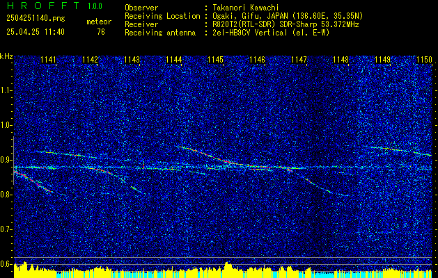Click antenna 2el-HB9CV Vertical text
This screenshot has height=278, width=438.
tap(271, 33)
